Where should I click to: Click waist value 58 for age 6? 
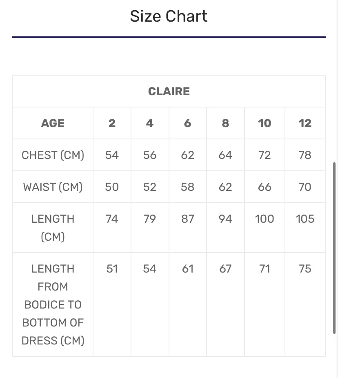coord(187,187)
